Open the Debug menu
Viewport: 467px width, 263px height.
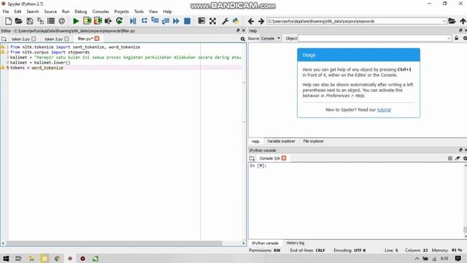pos(81,12)
